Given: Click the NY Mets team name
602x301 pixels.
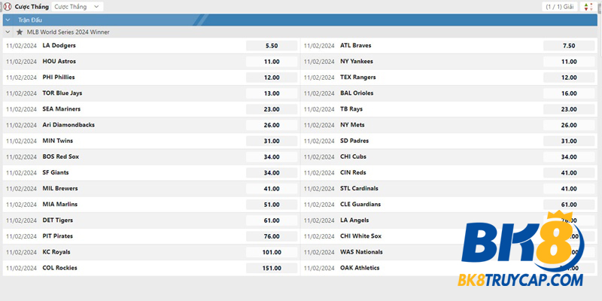Looking at the screenshot, I should pyautogui.click(x=352, y=125).
